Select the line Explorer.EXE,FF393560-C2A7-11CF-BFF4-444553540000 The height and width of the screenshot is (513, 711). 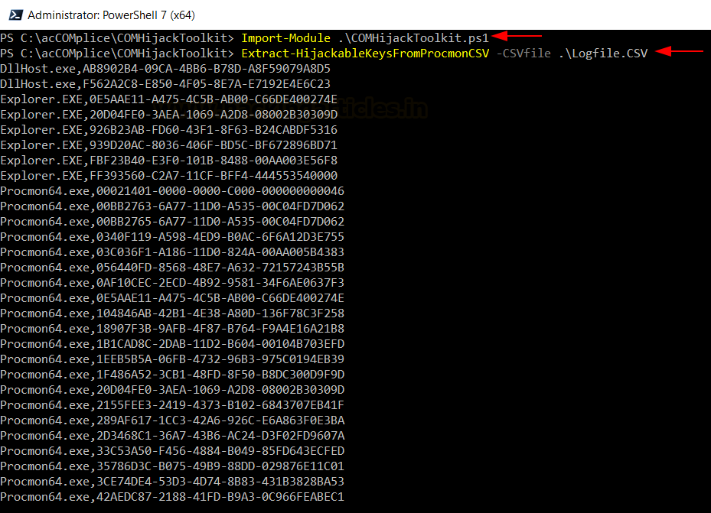[x=168, y=176]
